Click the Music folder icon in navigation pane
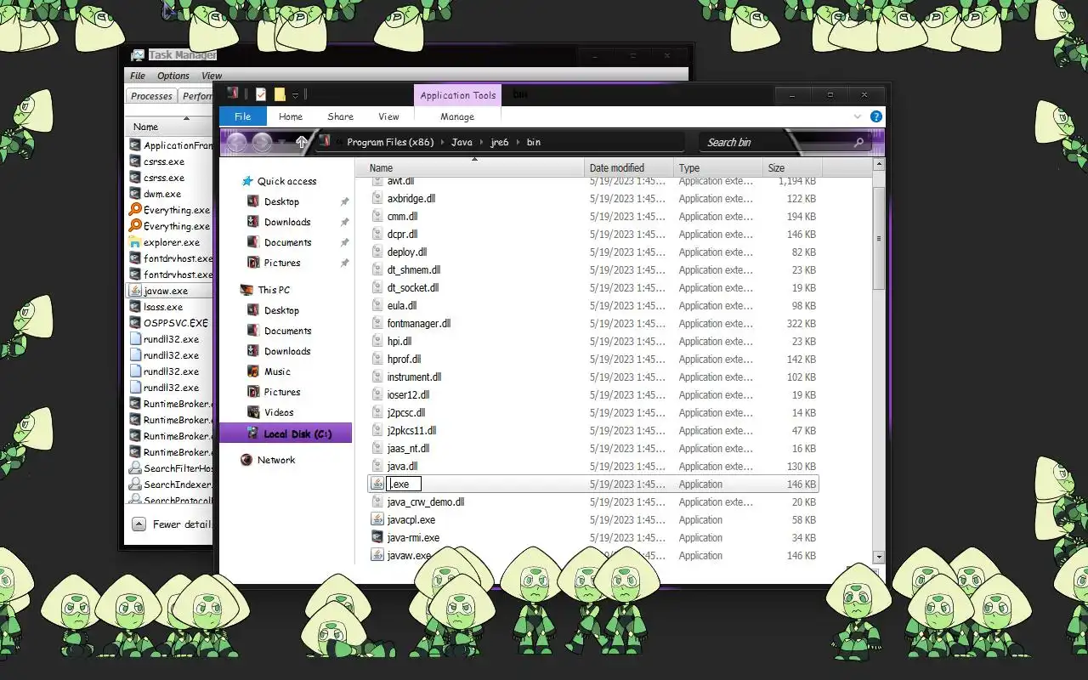 point(252,371)
